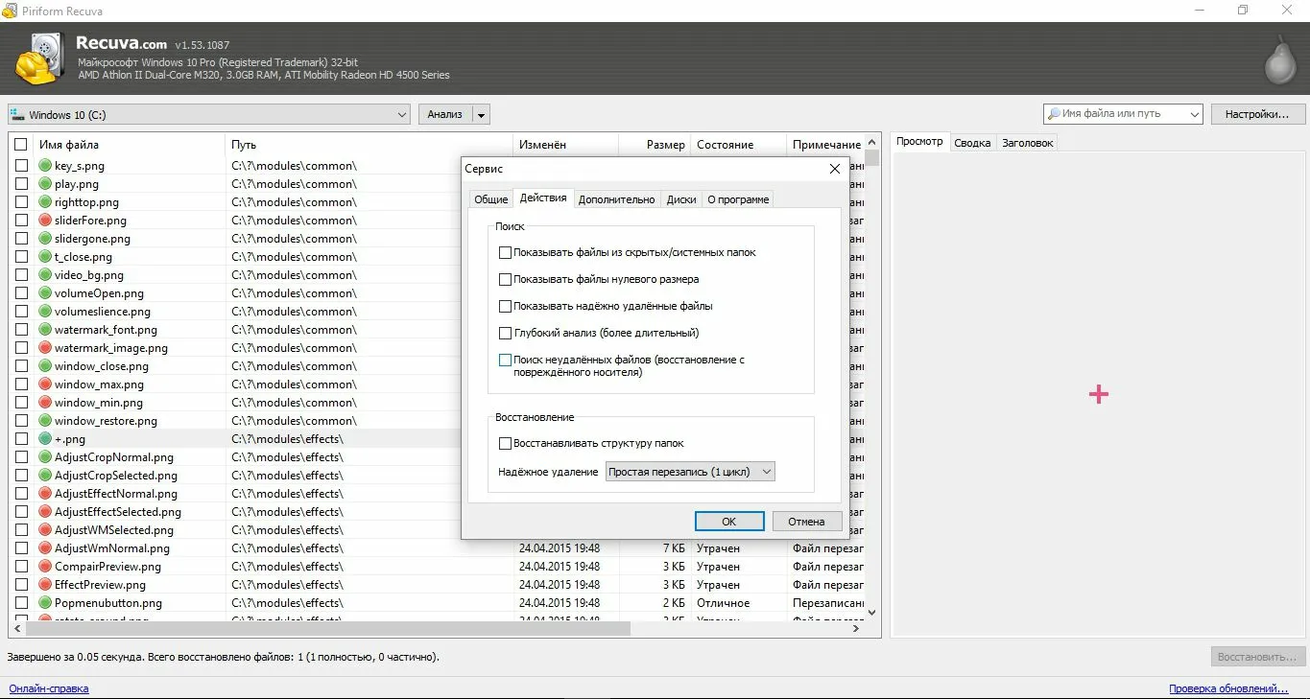This screenshot has height=699, width=1310.
Task: Open the Онлайн-справка link
Action: pyautogui.click(x=49, y=688)
